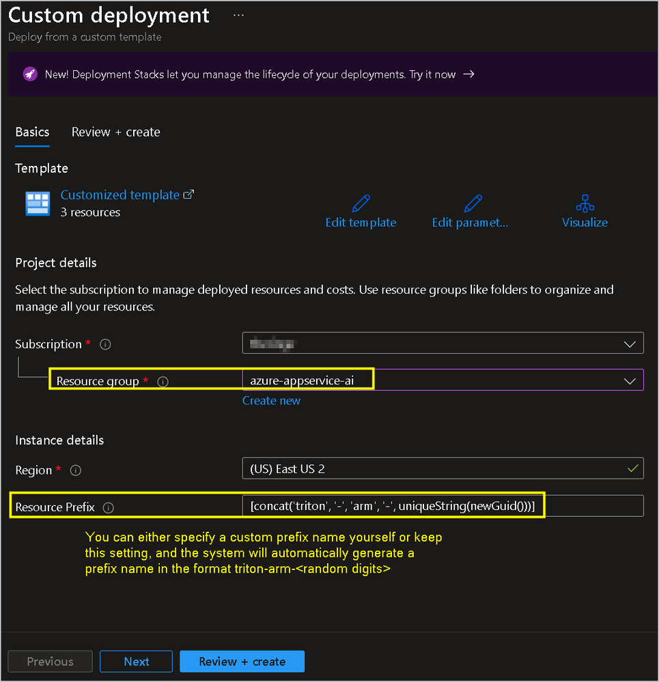Click 'Deploy from a custom template' subtitle
The width and height of the screenshot is (659, 682).
(x=85, y=37)
